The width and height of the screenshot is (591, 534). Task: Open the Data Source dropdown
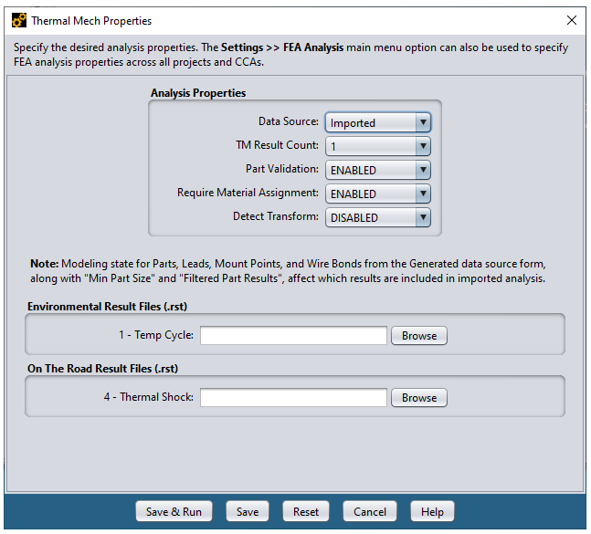point(378,122)
